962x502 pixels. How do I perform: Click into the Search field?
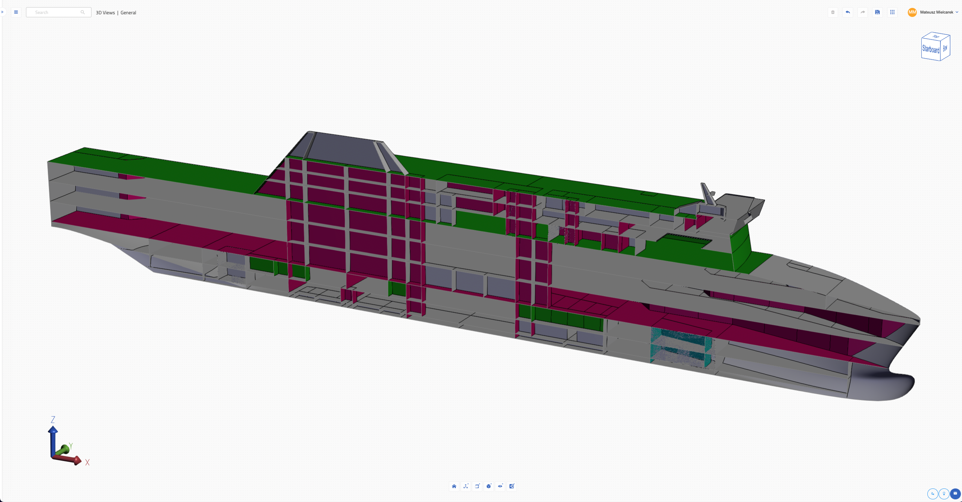click(x=58, y=12)
